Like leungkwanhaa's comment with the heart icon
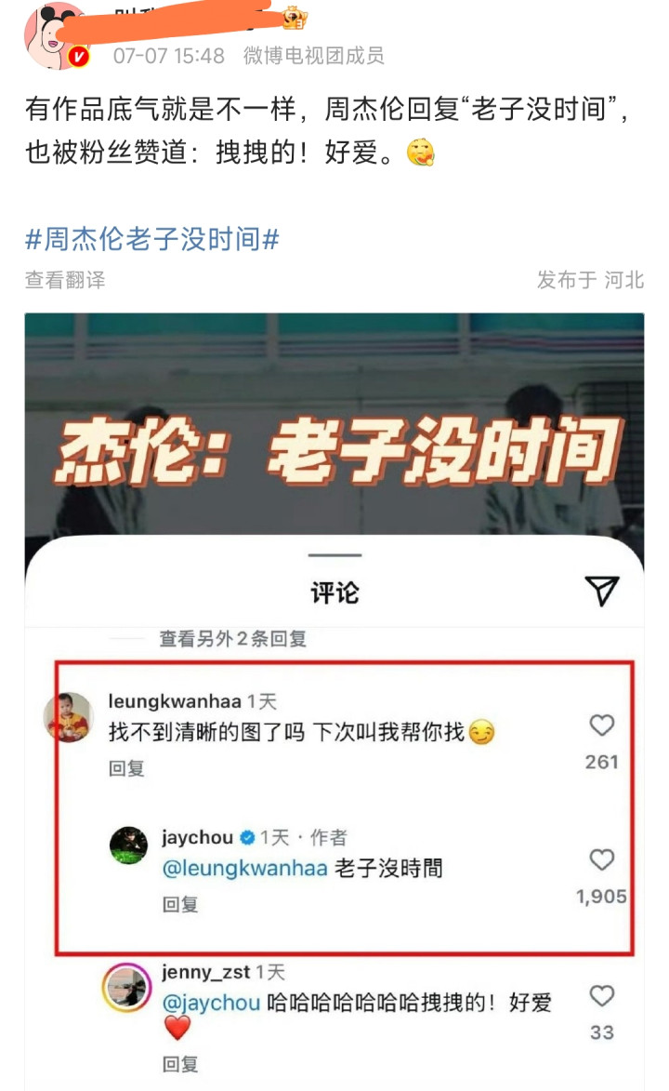The height and width of the screenshot is (1091, 669). (x=601, y=725)
